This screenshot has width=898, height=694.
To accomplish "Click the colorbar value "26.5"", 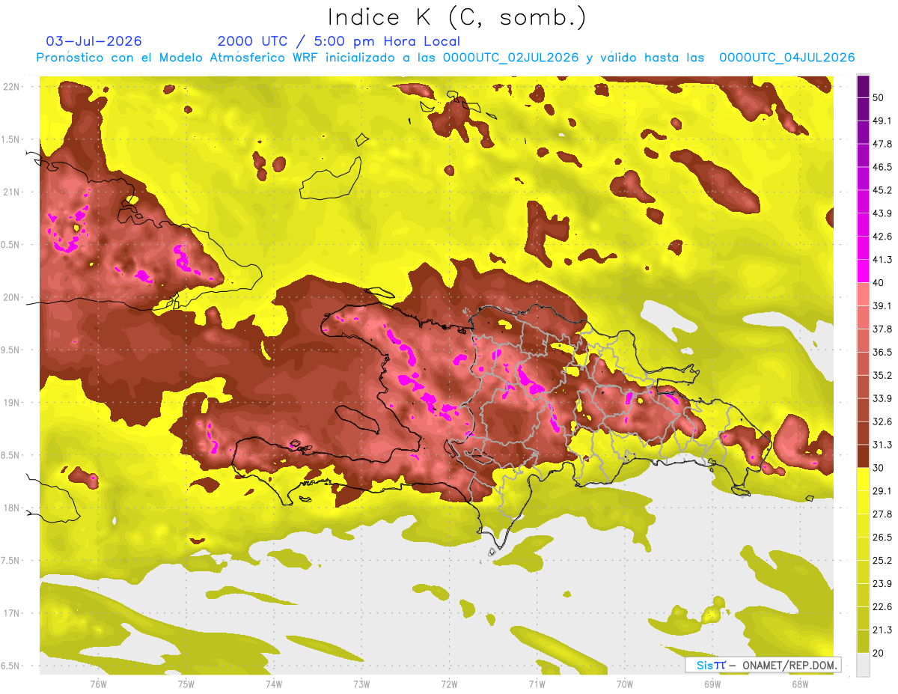I will [883, 538].
